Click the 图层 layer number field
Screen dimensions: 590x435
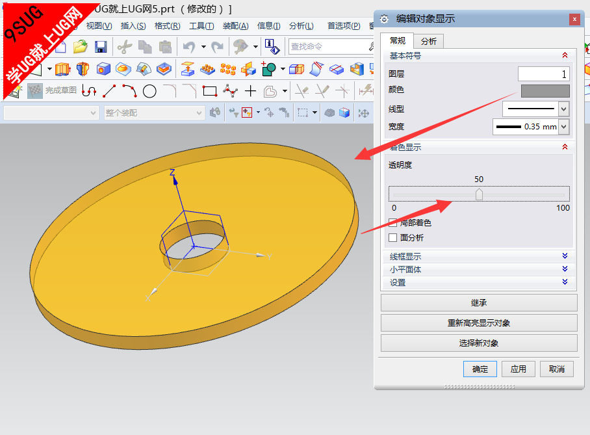[x=544, y=74]
